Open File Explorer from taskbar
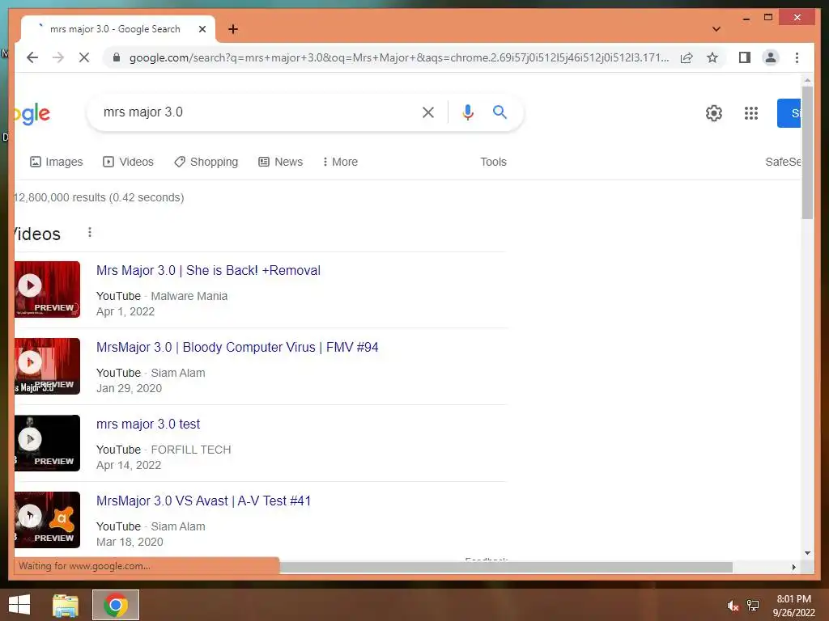Viewport: 829px width, 621px height. coord(66,605)
